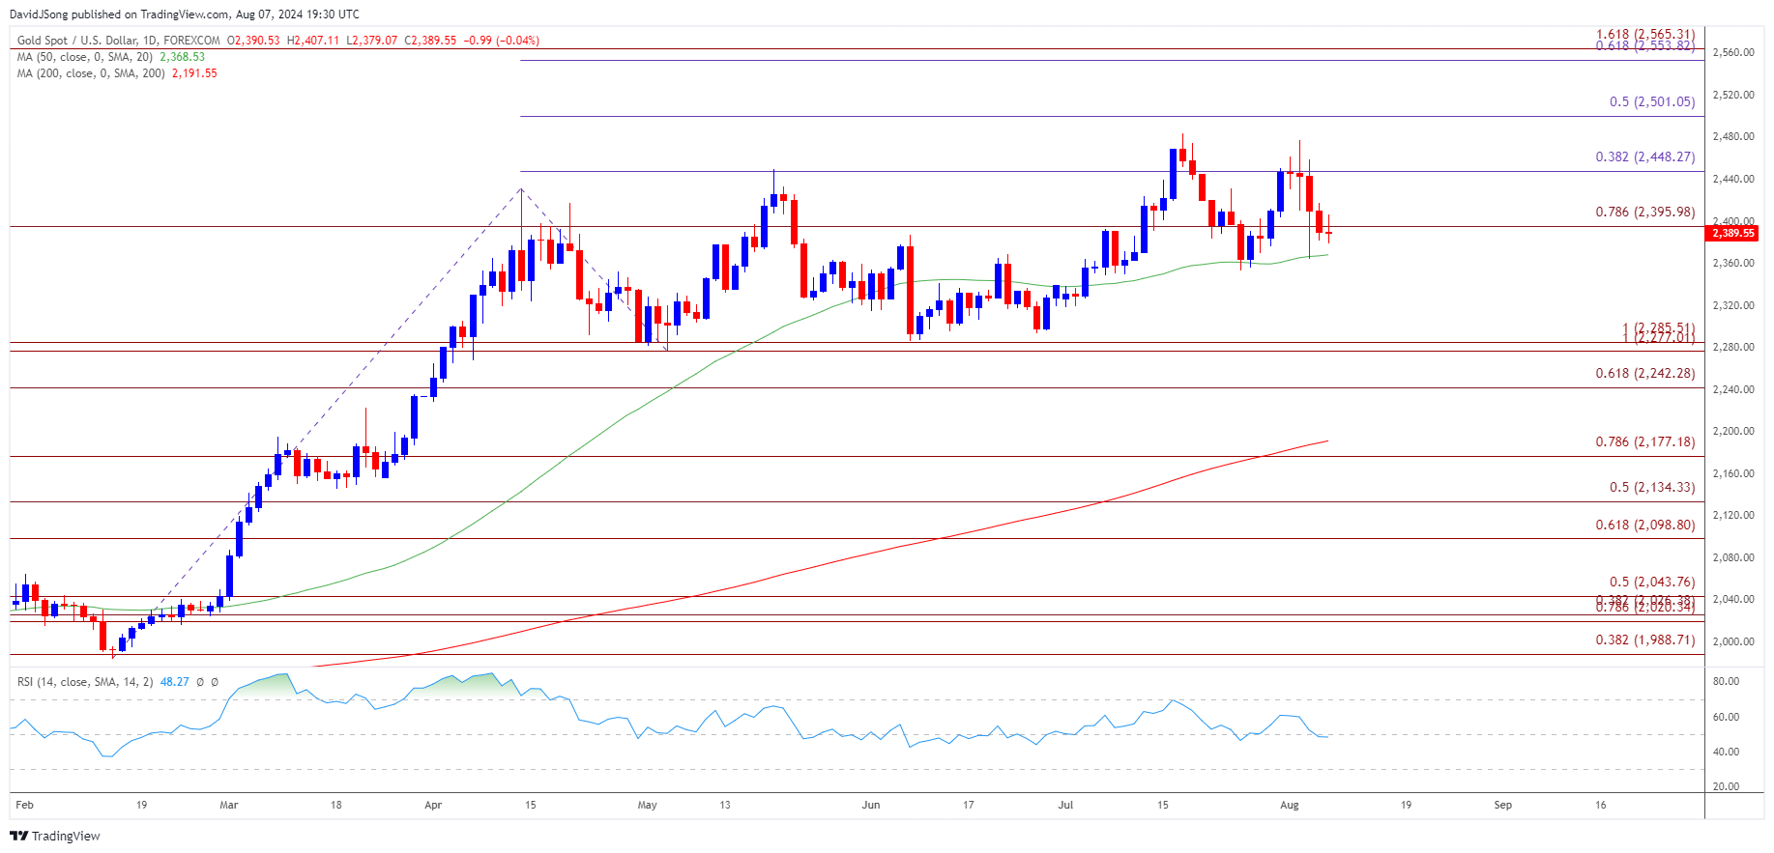Click the high price value H2,407.11
1774x853 pixels.
click(x=313, y=41)
